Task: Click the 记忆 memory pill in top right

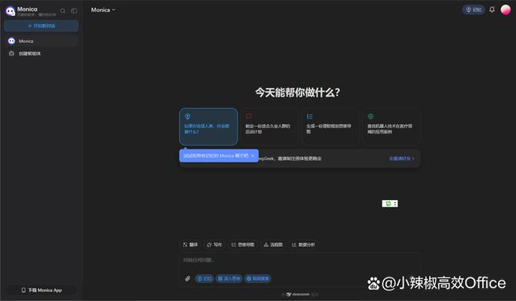Action: coord(473,10)
